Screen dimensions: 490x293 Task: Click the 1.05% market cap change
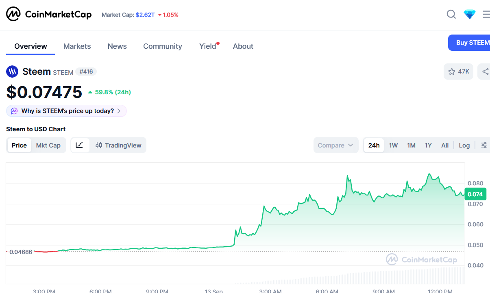[168, 15]
